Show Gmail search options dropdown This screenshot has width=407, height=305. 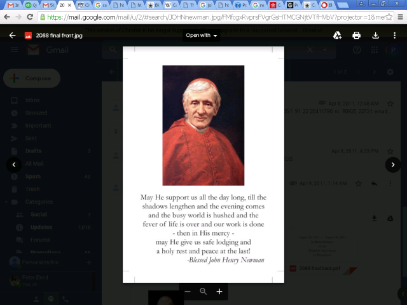[x=324, y=50]
